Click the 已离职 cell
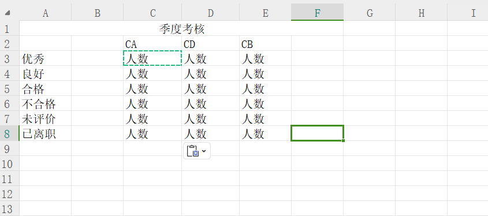This screenshot has height=216, width=488. click(x=46, y=134)
